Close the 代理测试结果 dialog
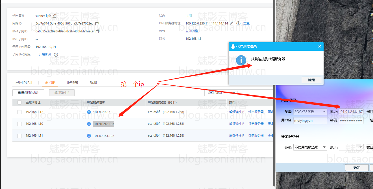Screen dimensions: 373x189 (x=320, y=46)
